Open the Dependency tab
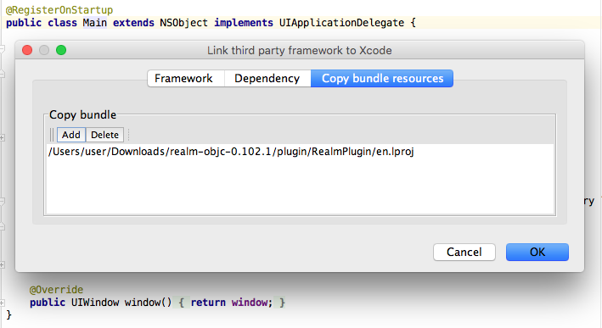 [267, 79]
